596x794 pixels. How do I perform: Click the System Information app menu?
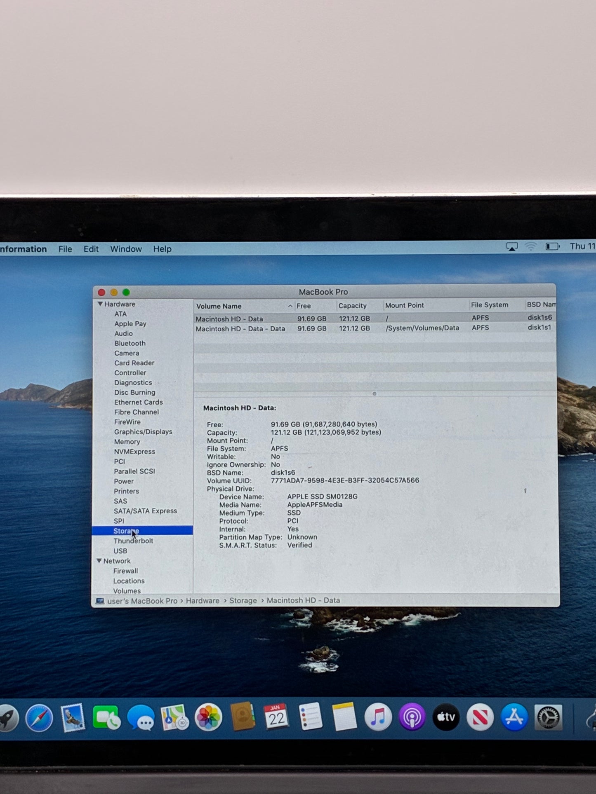tap(23, 249)
